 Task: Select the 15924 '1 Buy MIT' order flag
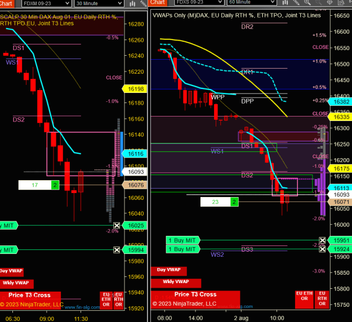tap(182, 249)
